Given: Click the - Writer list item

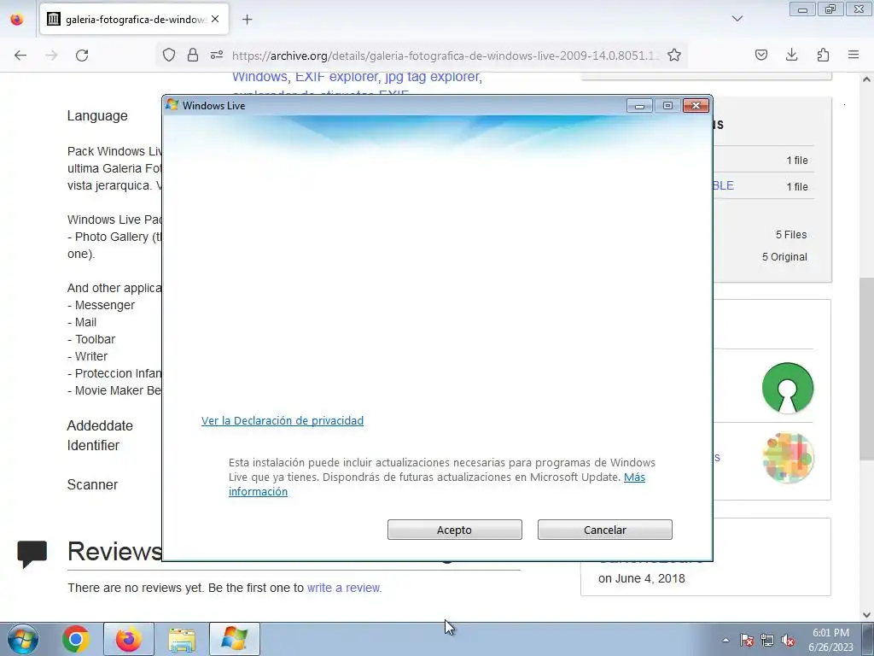Looking at the screenshot, I should 88,356.
